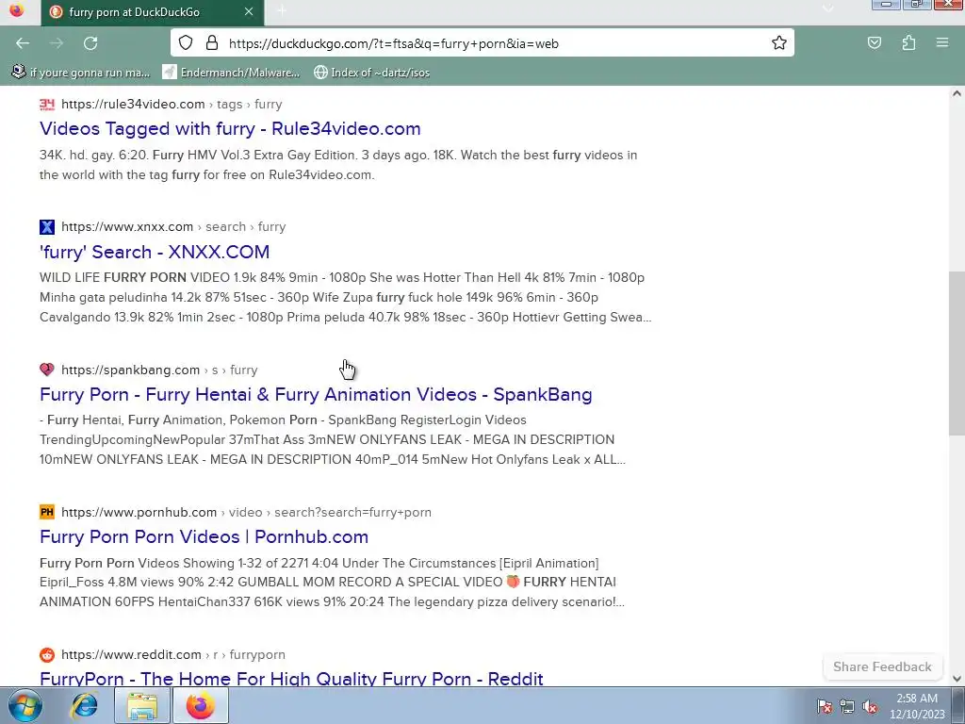The width and height of the screenshot is (965, 724).
Task: Open the Extensions puzzle icon
Action: (908, 43)
